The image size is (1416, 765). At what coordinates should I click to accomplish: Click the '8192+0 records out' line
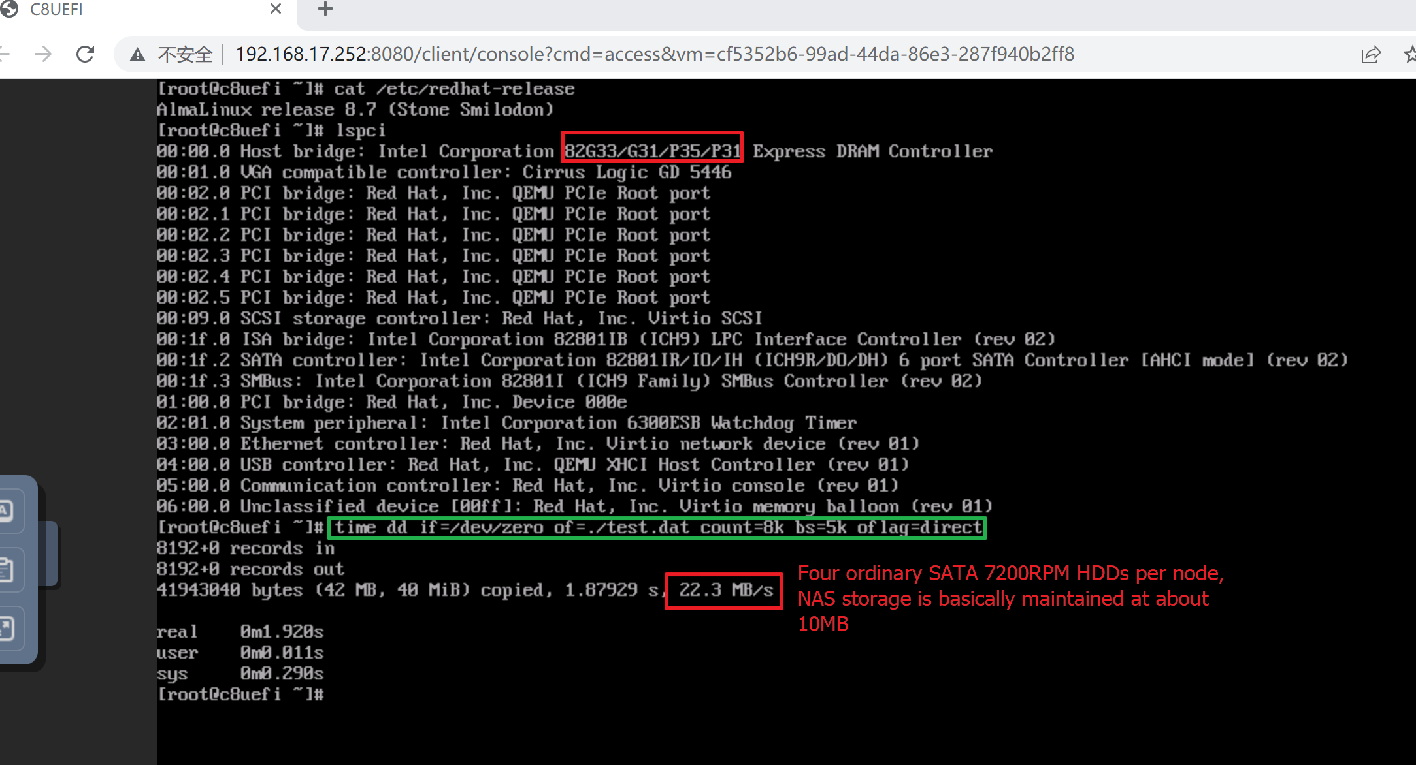pos(251,569)
